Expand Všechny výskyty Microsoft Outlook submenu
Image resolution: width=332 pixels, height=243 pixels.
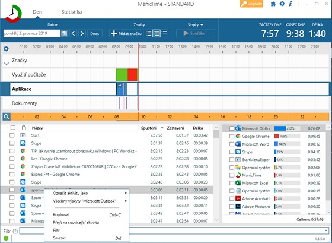[87, 201]
